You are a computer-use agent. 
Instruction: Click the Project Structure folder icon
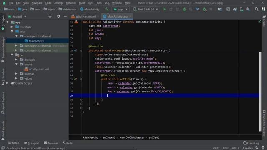[219, 9]
